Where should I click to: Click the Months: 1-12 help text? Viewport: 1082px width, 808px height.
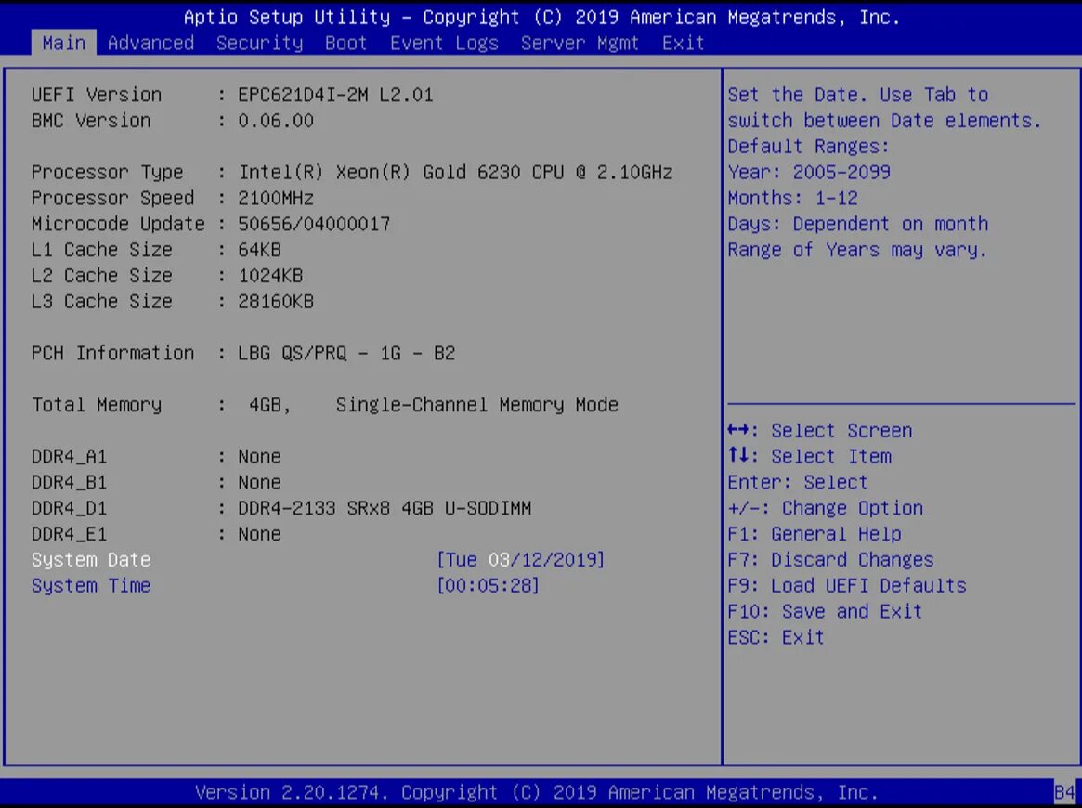tap(793, 198)
